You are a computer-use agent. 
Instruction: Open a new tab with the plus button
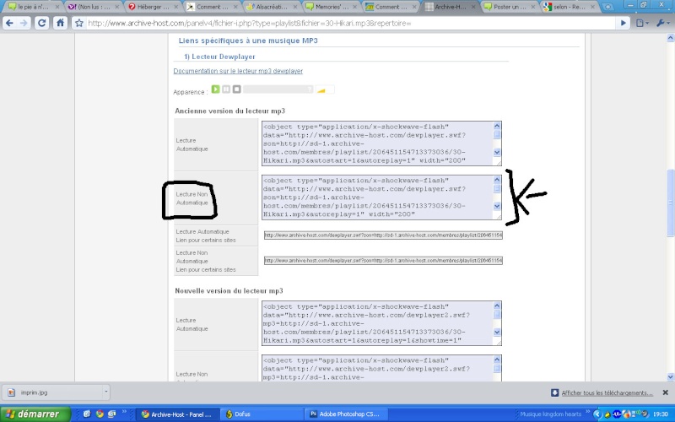[607, 7]
